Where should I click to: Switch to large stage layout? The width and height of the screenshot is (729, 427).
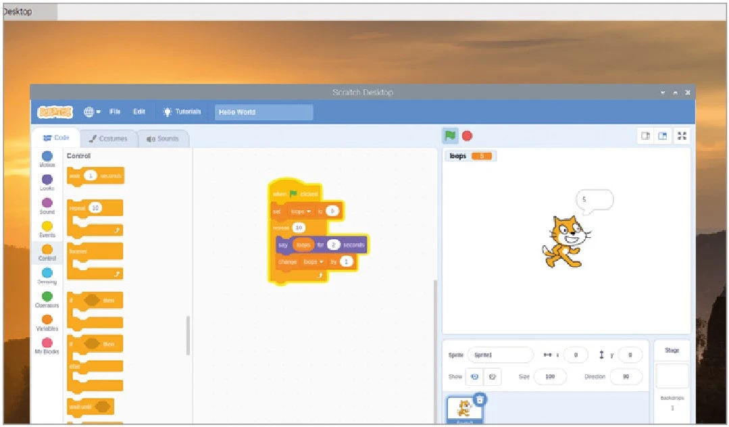point(663,136)
